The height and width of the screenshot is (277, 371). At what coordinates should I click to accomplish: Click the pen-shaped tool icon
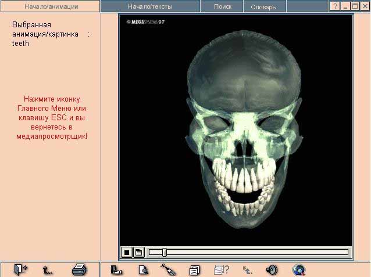pyautogui.click(x=168, y=269)
